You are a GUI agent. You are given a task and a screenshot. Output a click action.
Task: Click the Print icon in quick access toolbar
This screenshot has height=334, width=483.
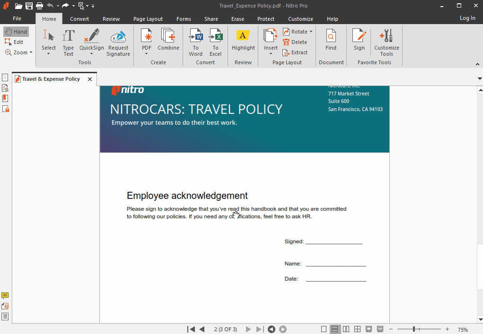[39, 6]
